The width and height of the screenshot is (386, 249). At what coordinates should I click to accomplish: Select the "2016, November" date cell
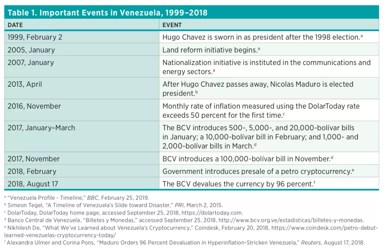coord(34,106)
